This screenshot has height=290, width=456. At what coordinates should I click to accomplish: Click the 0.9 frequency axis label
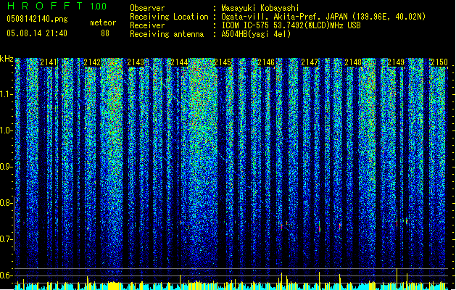coord(7,167)
